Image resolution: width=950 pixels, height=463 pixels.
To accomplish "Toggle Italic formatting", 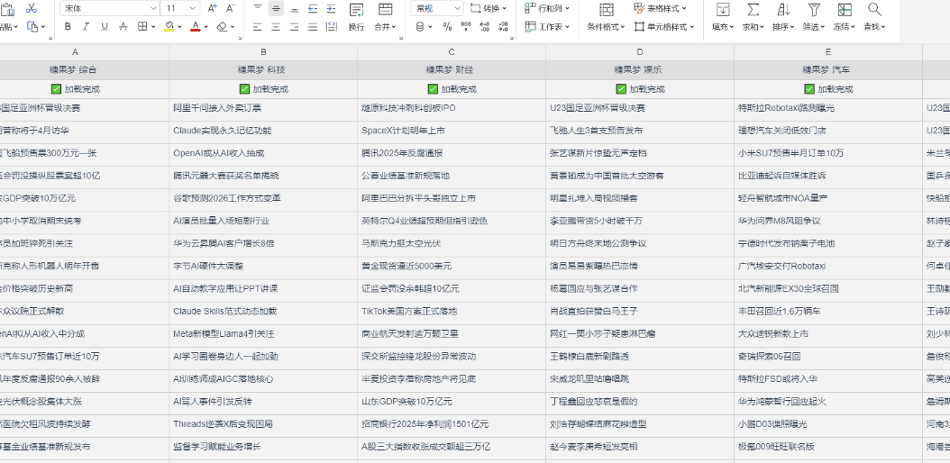I will 86,27.
